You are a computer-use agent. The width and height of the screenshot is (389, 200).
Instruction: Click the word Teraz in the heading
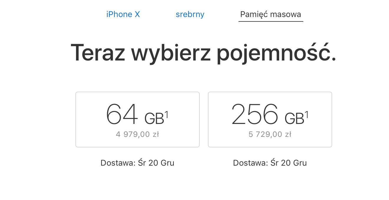(x=98, y=53)
